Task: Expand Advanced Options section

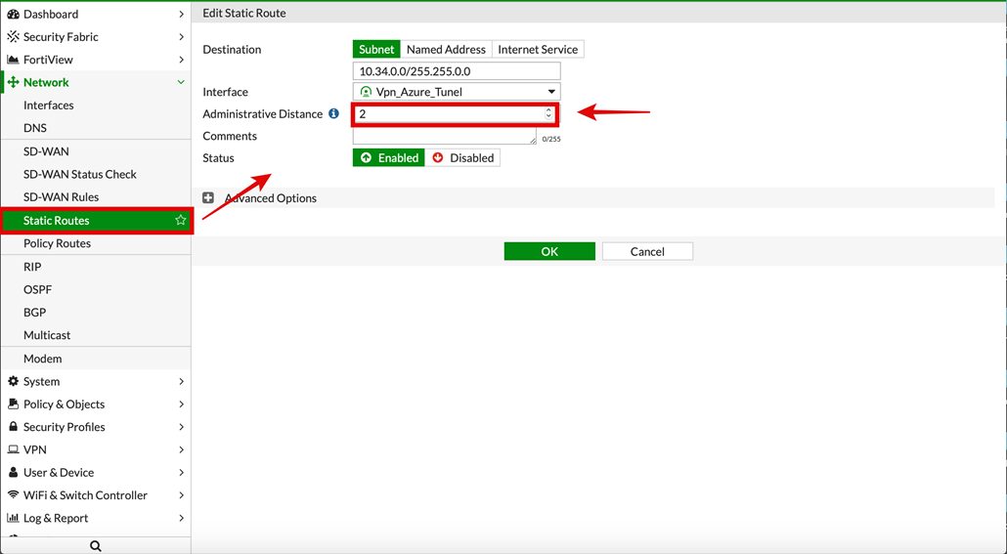Action: pyautogui.click(x=208, y=197)
